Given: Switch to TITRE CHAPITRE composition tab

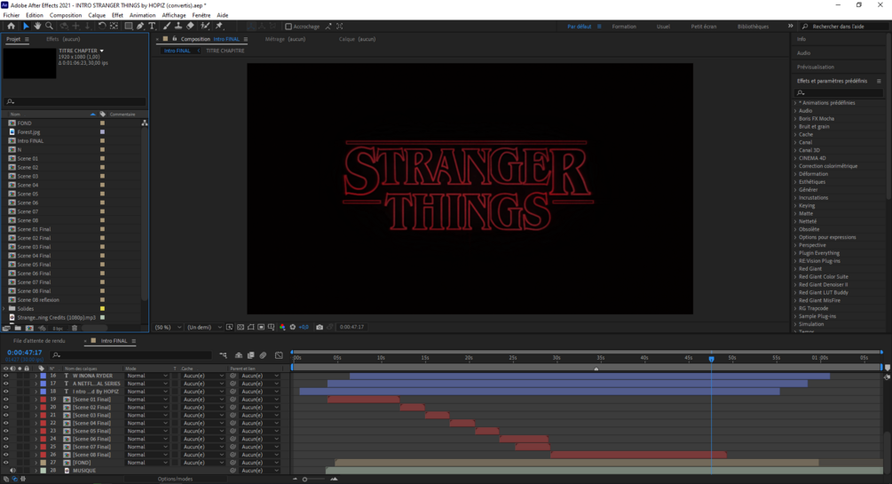Looking at the screenshot, I should [225, 51].
